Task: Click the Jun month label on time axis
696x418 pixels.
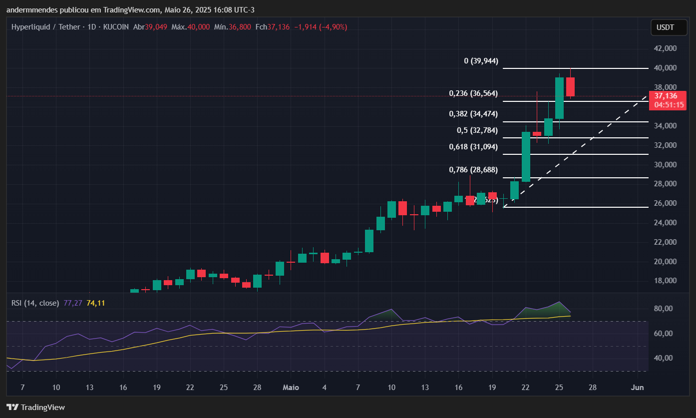Action: (637, 388)
